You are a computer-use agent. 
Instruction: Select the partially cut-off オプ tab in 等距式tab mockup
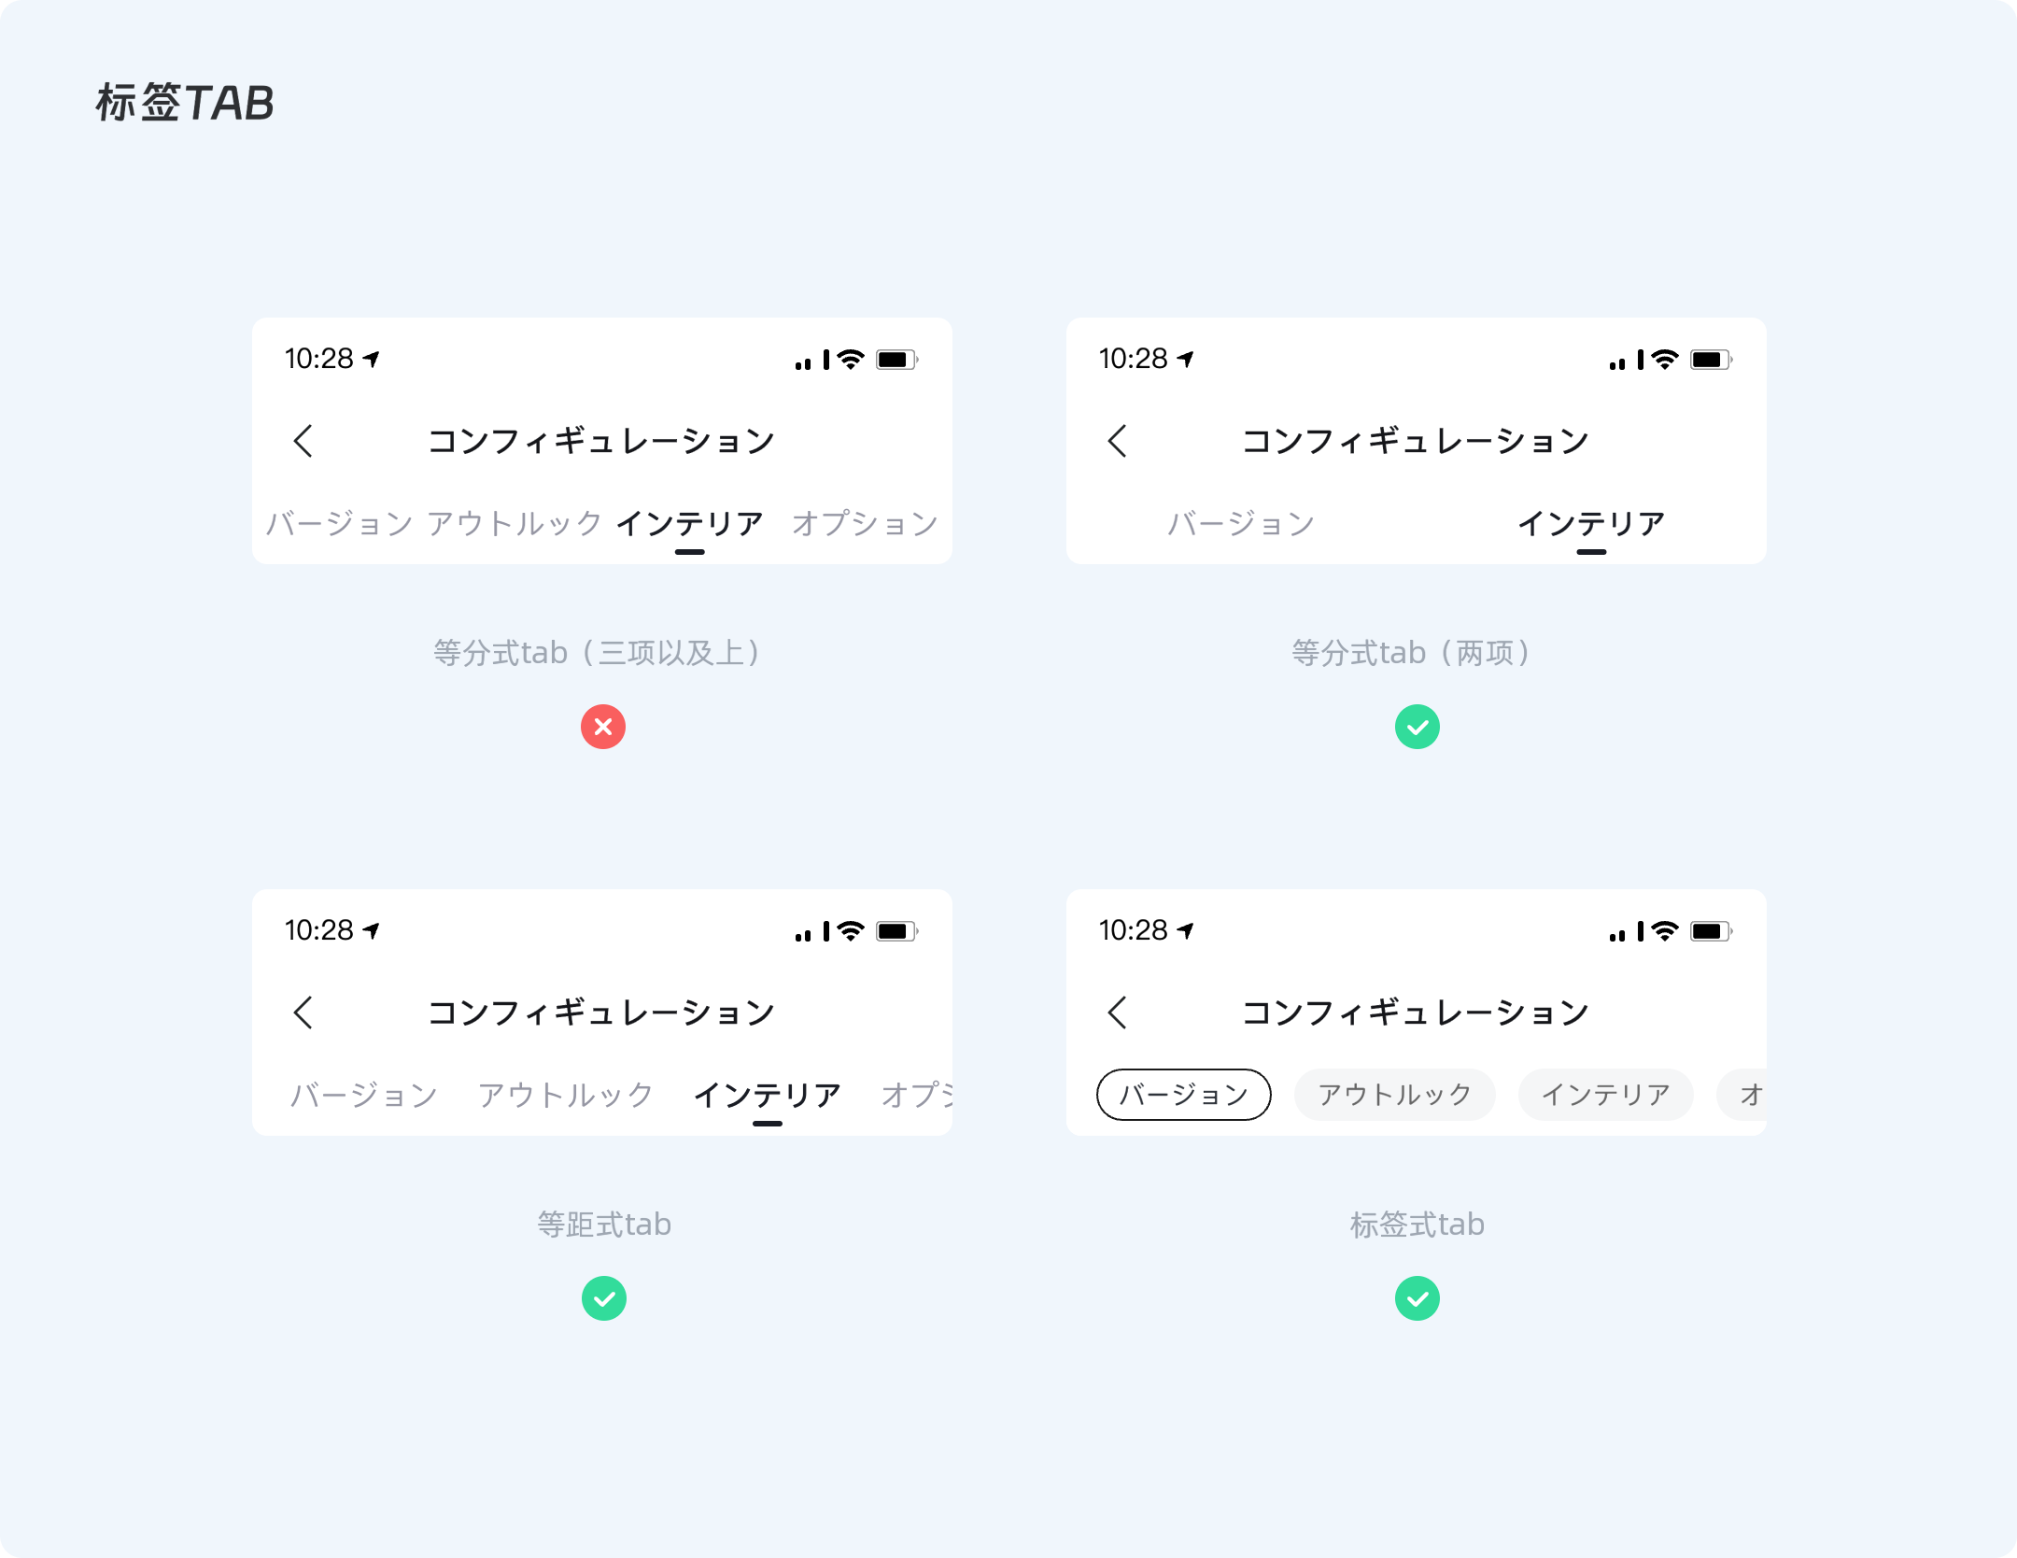917,1096
